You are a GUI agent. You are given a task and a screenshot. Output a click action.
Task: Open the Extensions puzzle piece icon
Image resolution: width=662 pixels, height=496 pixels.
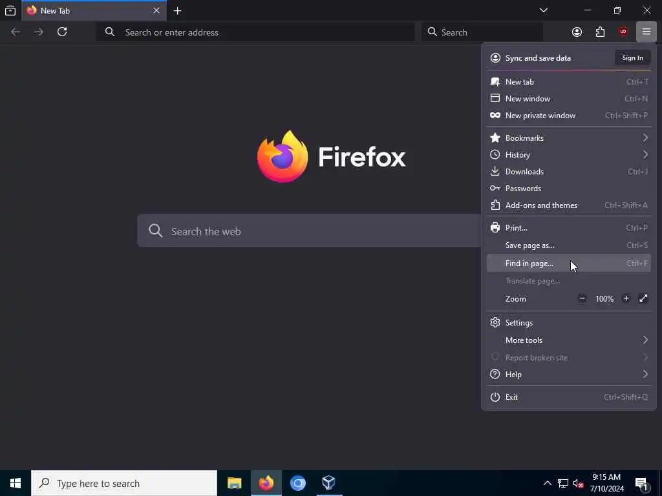coord(600,32)
